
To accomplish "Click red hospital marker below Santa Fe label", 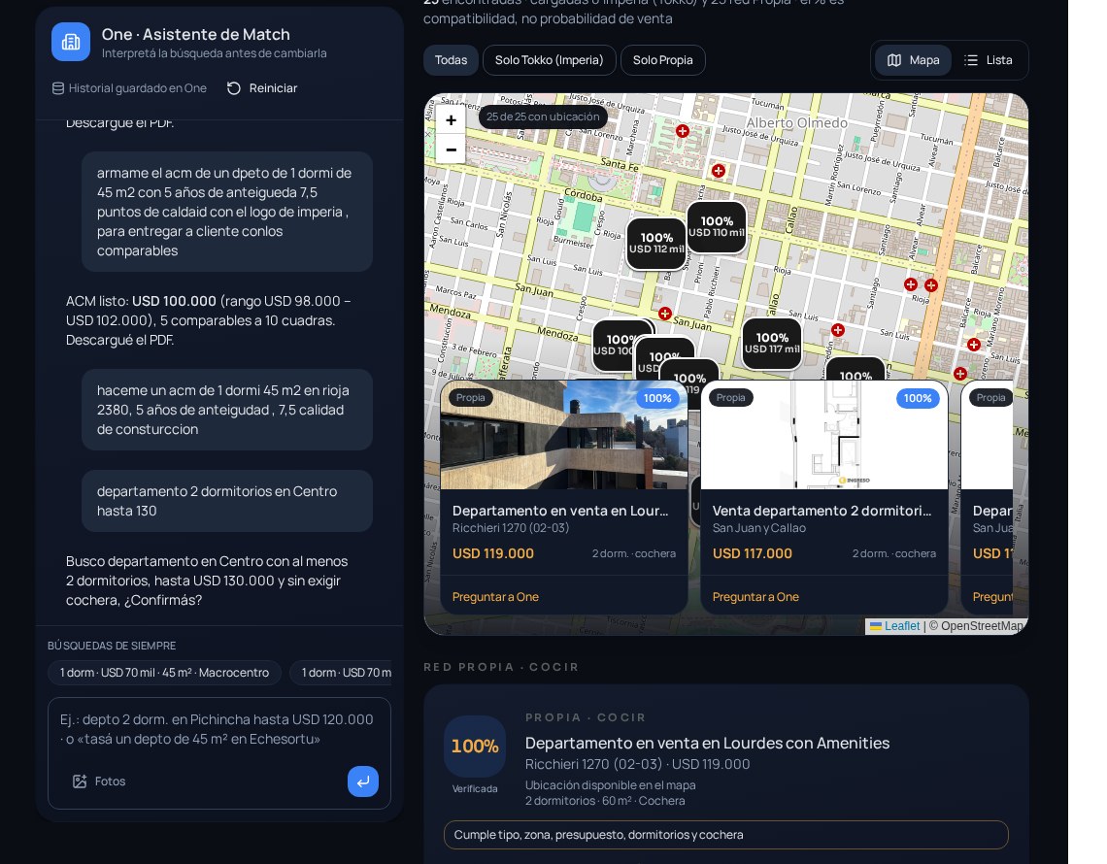I will click(x=718, y=171).
